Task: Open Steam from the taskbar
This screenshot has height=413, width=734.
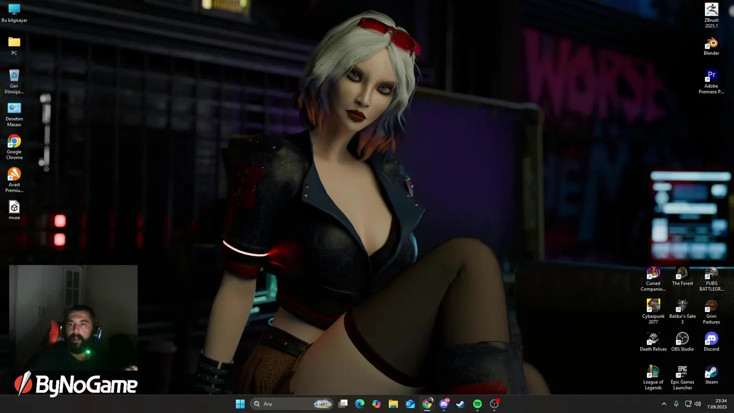Action: (x=460, y=404)
